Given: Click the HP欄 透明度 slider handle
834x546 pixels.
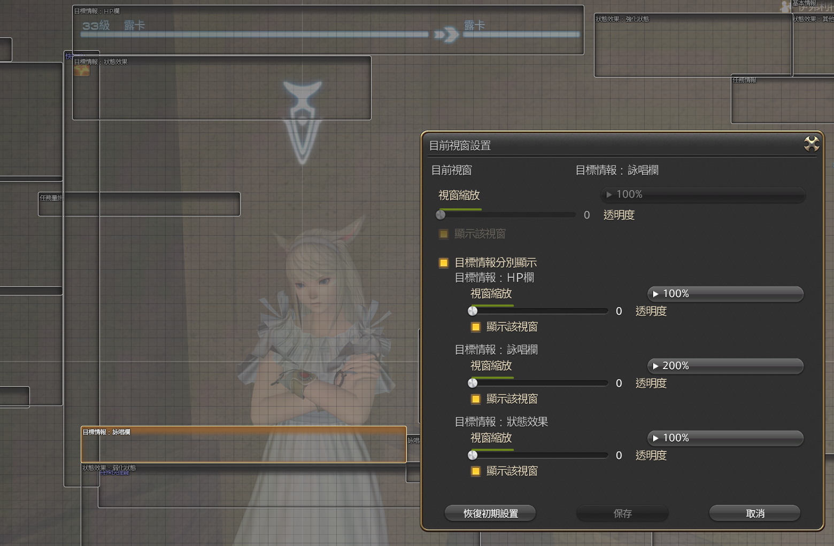Looking at the screenshot, I should click(473, 311).
